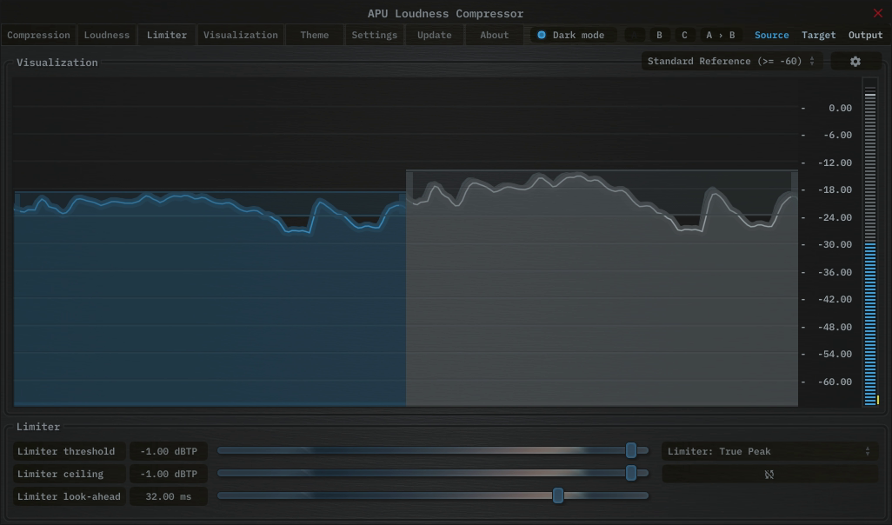The height and width of the screenshot is (525, 892).
Task: Click the Standard Reference stepper arrows
Action: [x=813, y=61]
